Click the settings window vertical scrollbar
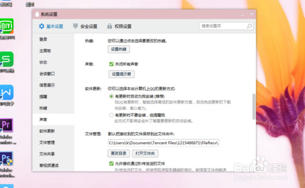 pyautogui.click(x=254, y=106)
